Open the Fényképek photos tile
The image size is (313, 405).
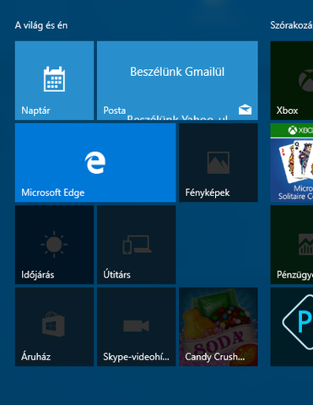pos(219,163)
